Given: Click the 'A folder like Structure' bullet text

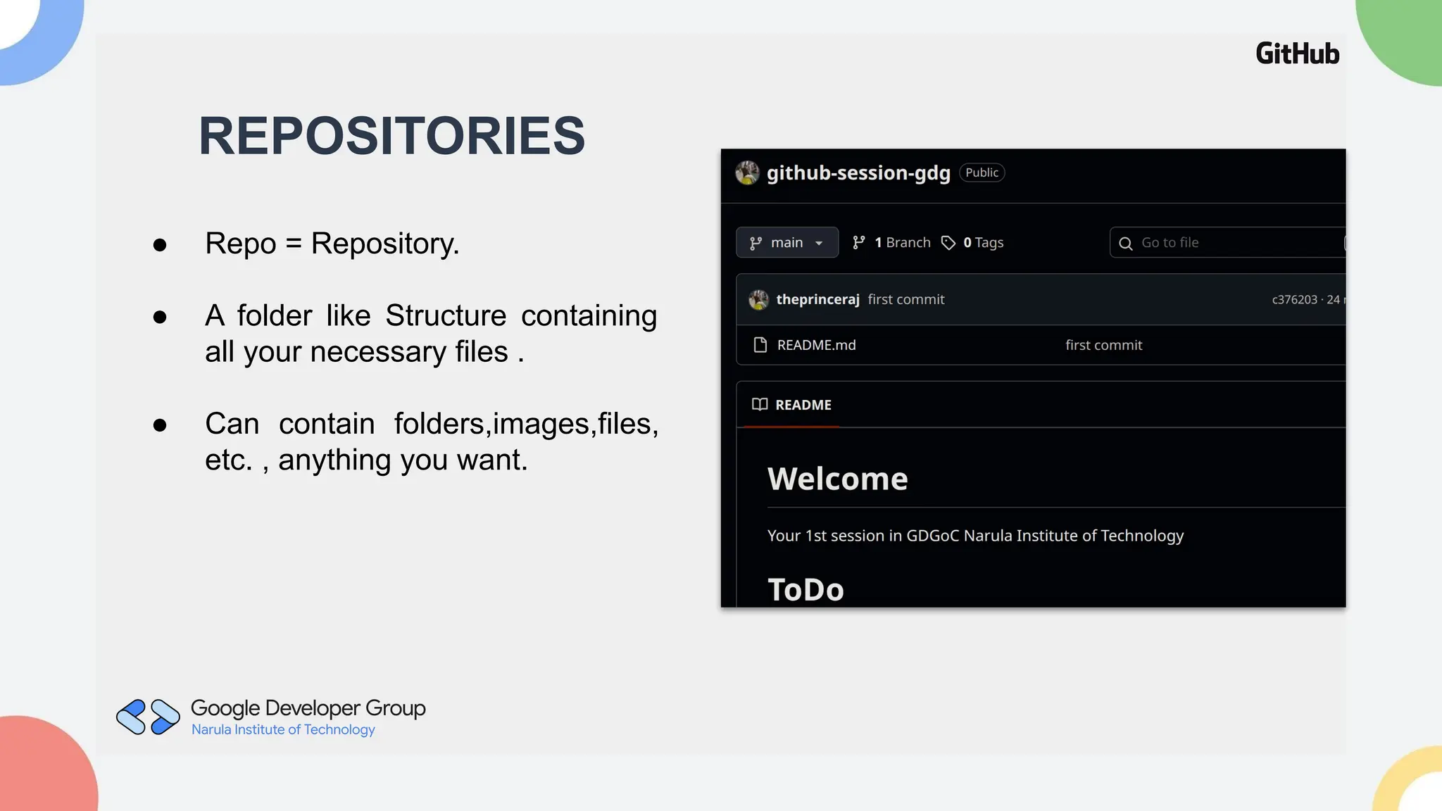Looking at the screenshot, I should 431,334.
